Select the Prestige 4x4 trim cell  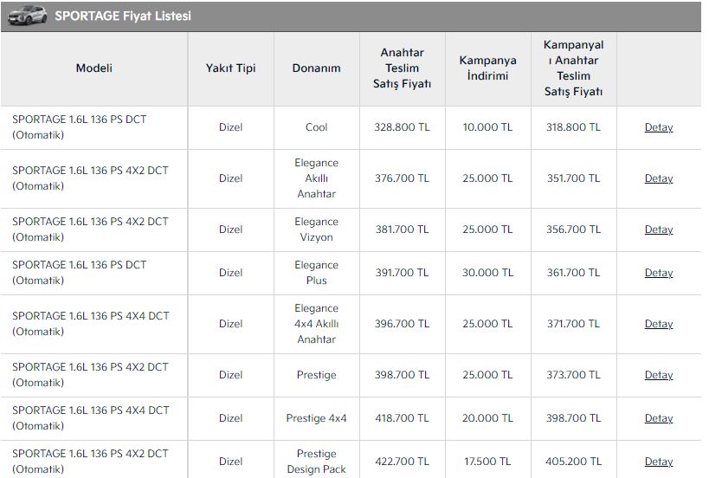point(317,419)
